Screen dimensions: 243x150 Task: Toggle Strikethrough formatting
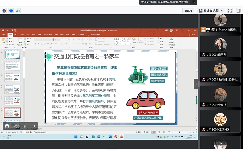48,44
